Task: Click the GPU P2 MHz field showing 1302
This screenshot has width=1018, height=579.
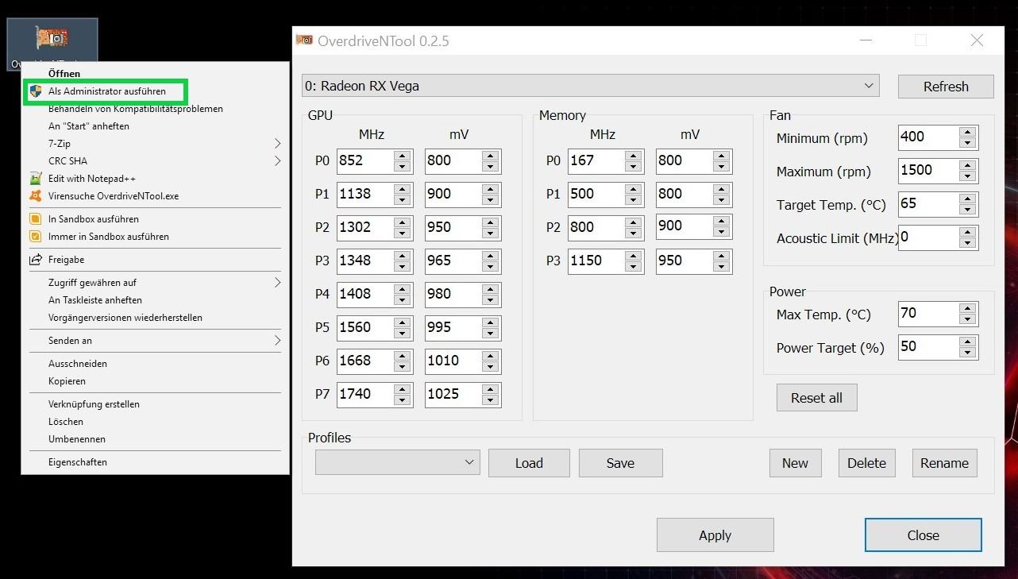Action: (365, 228)
